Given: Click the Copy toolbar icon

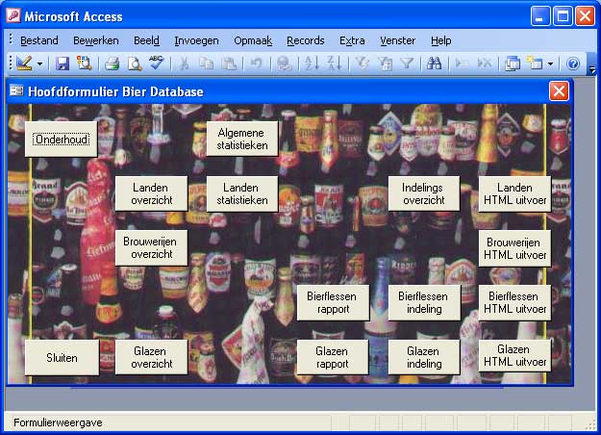Looking at the screenshot, I should click(x=207, y=64).
